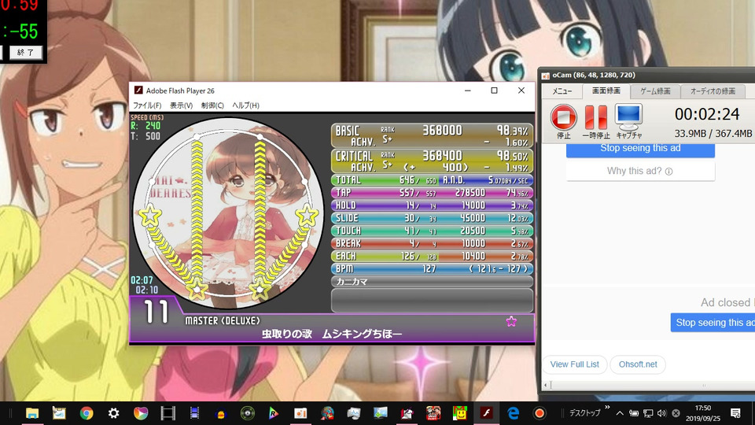Screen dimensions: 755x425
Task: Open the Ohsoft.net link
Action: 638,364
